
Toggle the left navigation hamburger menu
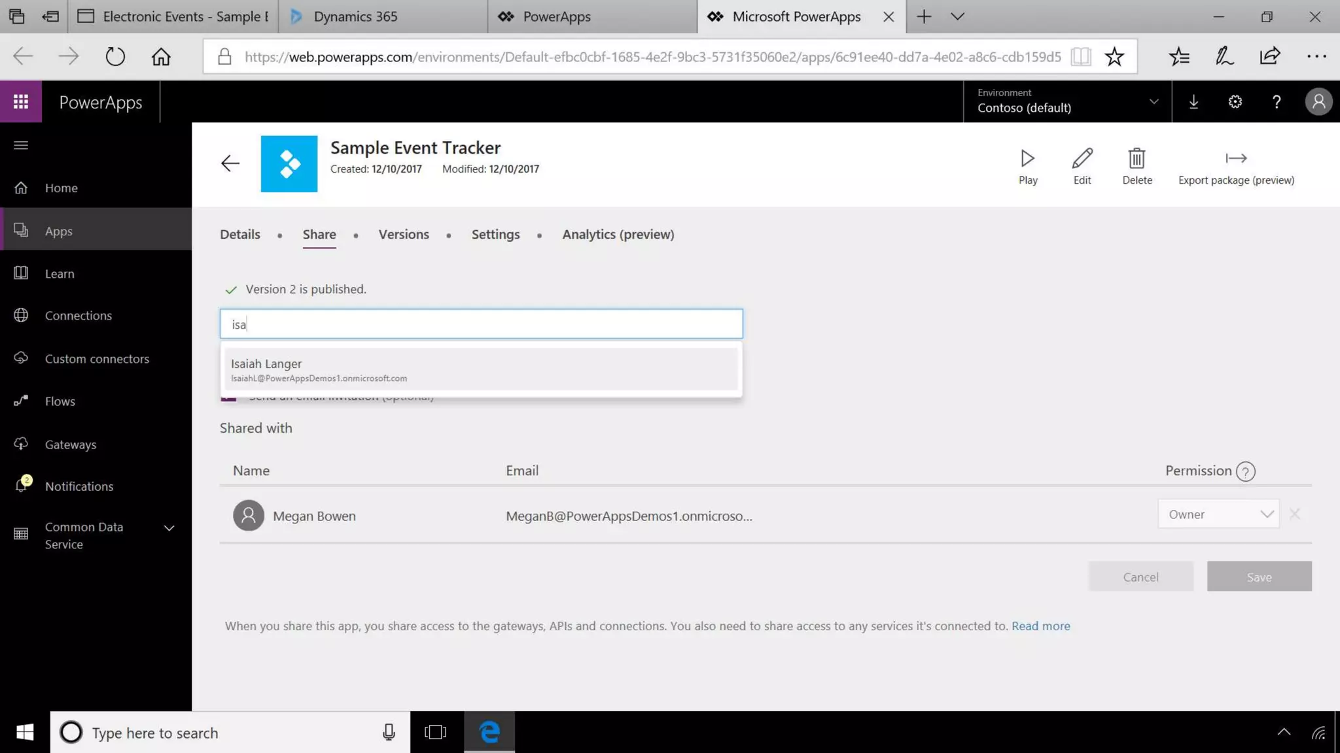coord(21,145)
